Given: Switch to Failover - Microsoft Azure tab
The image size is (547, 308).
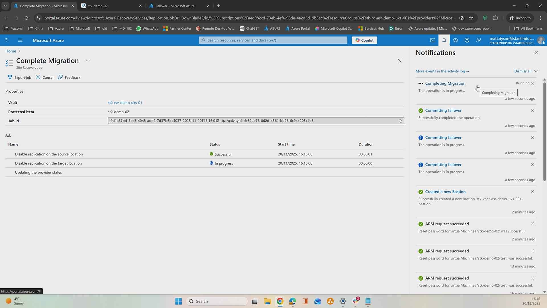Looking at the screenshot, I should click(x=175, y=6).
